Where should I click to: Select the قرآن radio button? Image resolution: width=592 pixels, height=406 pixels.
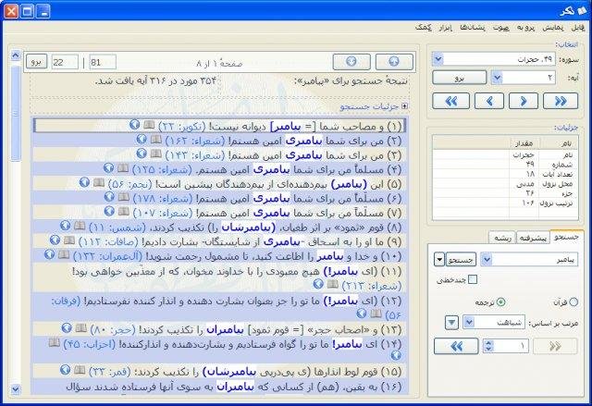[x=573, y=301]
